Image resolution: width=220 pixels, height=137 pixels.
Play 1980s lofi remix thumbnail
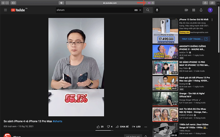165,130
